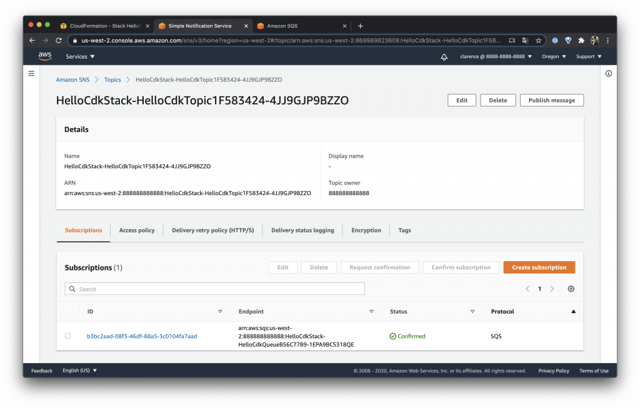Click the cast/screen icon in address bar
Image resolution: width=640 pixels, height=408 pixels.
point(512,41)
